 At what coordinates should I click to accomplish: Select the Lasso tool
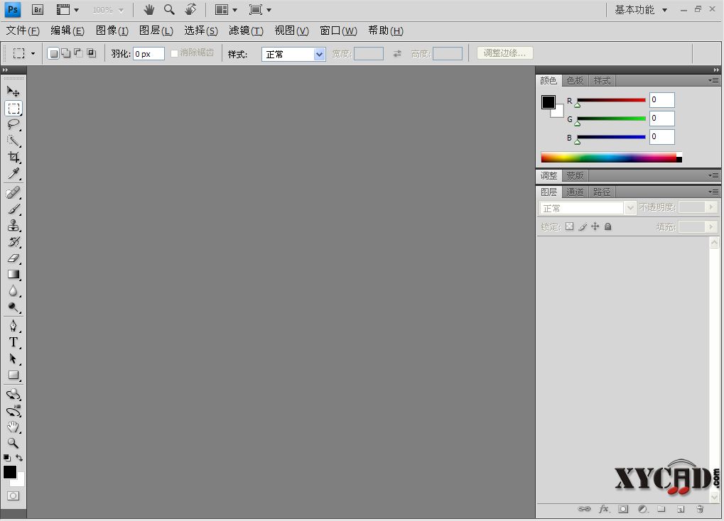point(13,125)
